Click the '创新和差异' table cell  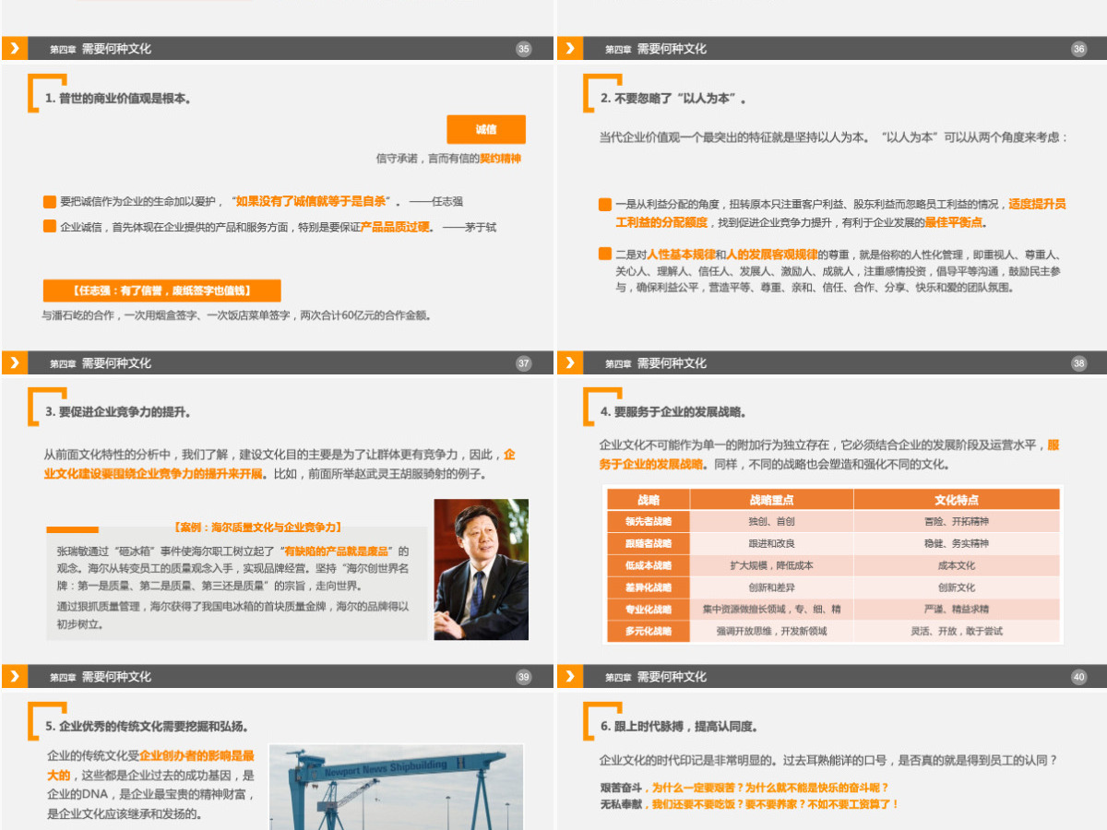pos(772,587)
